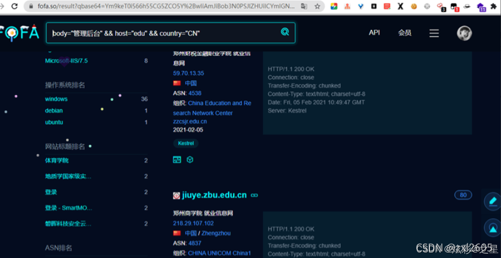Click the Date: Fri, 05 Feb 2021 header line
This screenshot has width=501, height=258.
pos(316,102)
